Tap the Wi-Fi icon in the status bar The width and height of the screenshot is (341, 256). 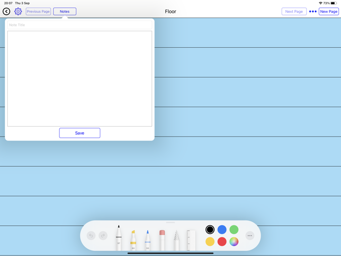click(x=321, y=3)
